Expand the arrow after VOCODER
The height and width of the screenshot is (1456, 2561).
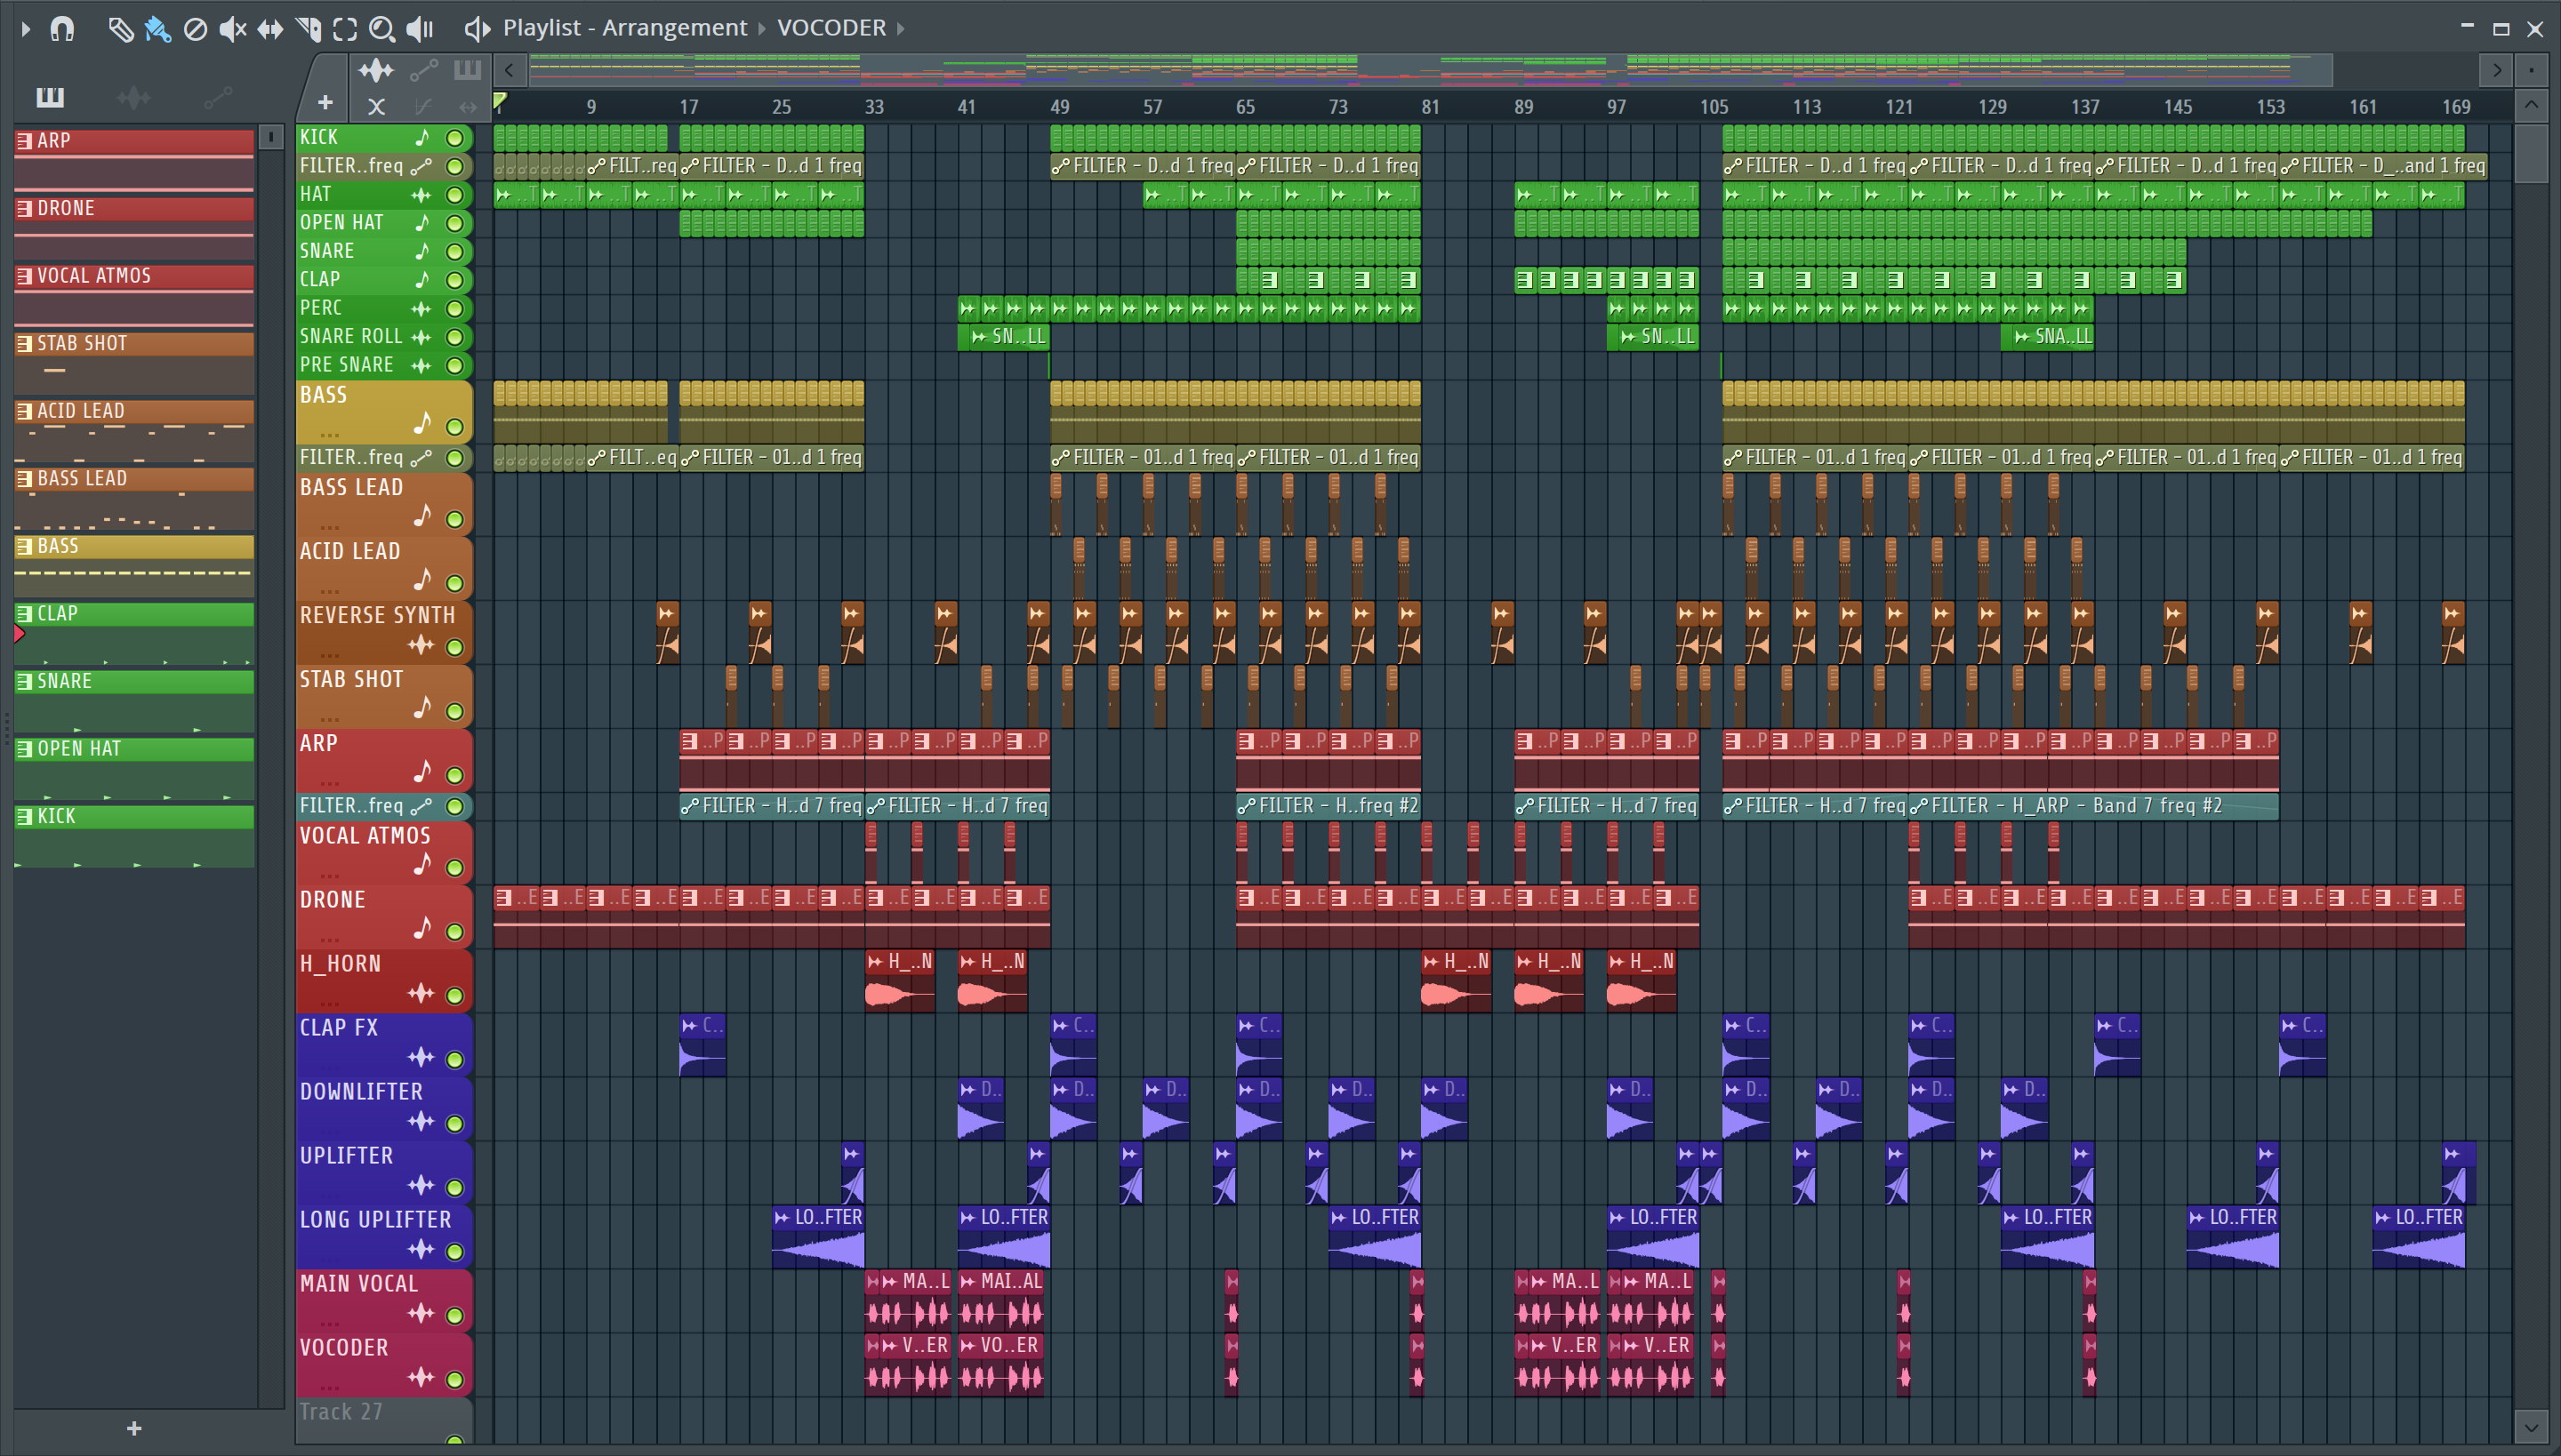tap(902, 28)
